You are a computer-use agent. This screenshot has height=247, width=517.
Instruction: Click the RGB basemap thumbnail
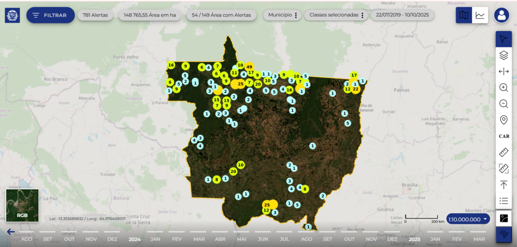pyautogui.click(x=22, y=206)
